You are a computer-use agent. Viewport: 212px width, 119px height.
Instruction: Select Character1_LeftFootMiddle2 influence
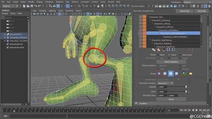tap(175, 37)
